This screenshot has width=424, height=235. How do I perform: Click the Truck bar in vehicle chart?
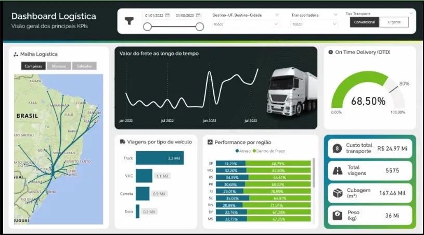[159, 158]
